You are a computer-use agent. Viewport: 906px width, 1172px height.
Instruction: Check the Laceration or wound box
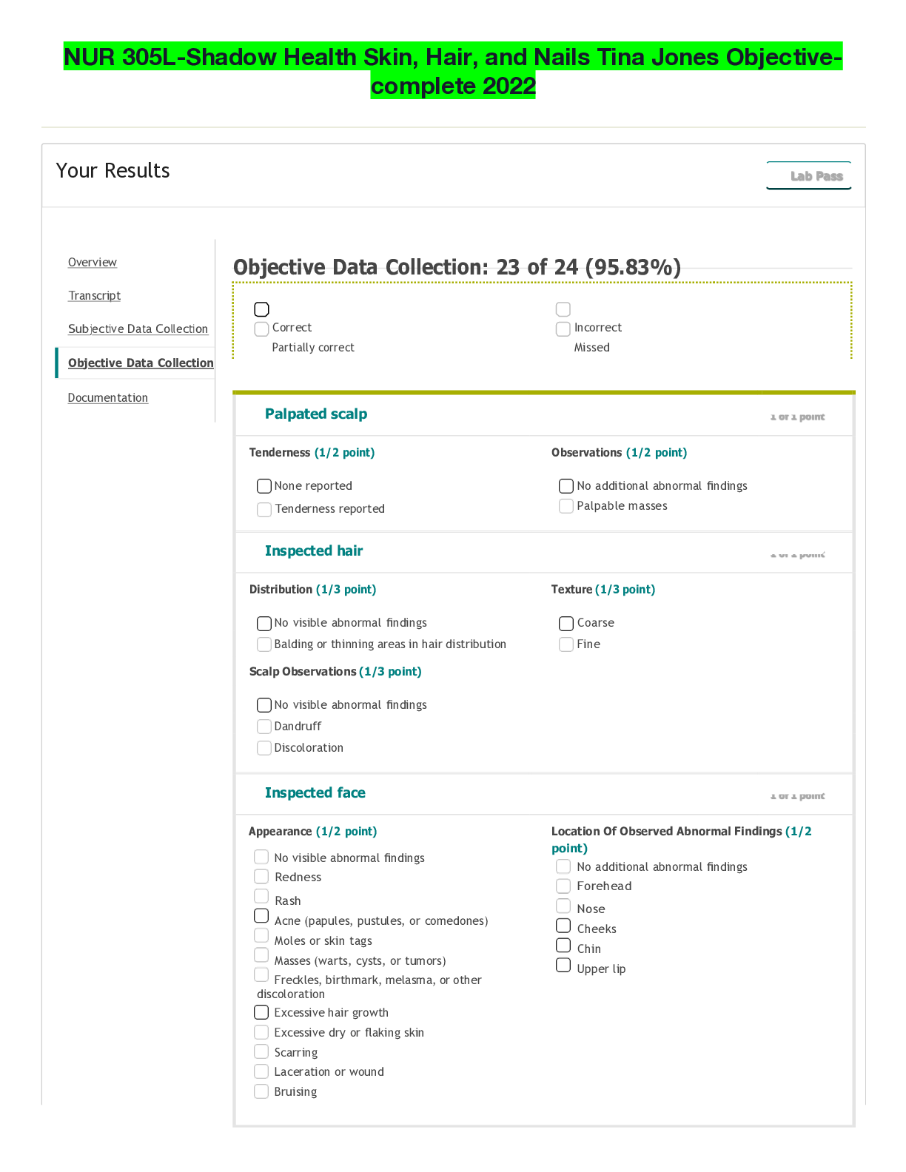click(x=261, y=1071)
